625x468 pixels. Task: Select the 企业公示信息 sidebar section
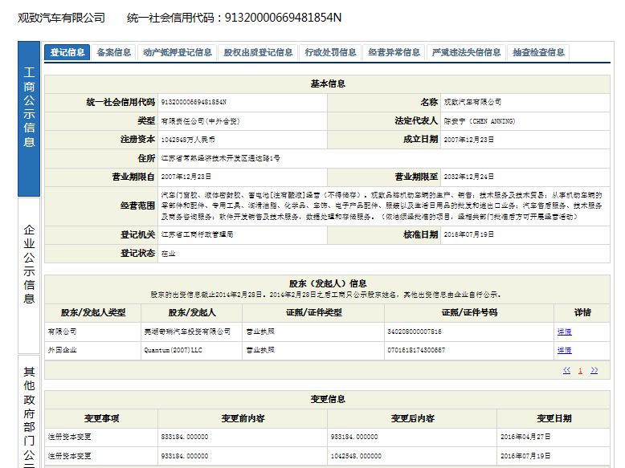(x=29, y=275)
